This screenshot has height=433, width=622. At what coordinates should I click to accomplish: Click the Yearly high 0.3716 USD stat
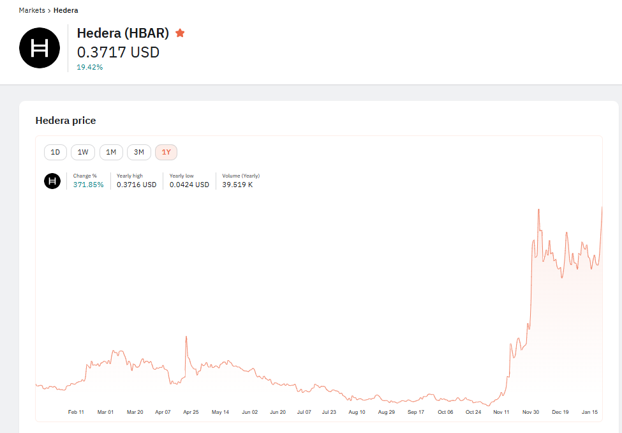[136, 185]
